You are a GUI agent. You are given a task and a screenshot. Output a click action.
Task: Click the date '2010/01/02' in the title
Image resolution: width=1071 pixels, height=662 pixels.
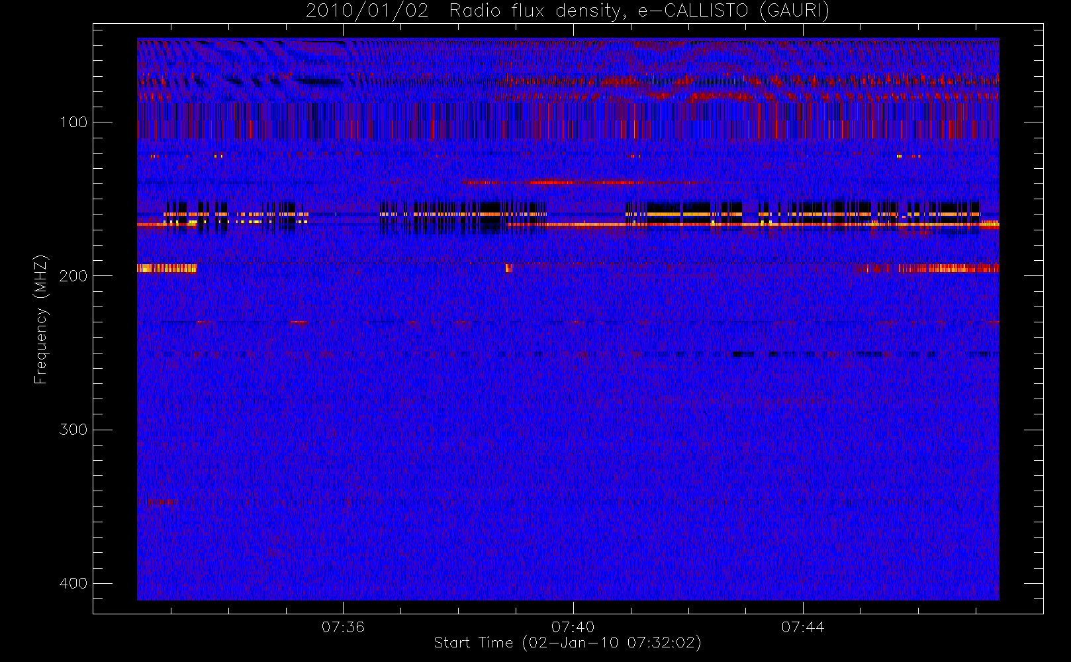point(367,11)
